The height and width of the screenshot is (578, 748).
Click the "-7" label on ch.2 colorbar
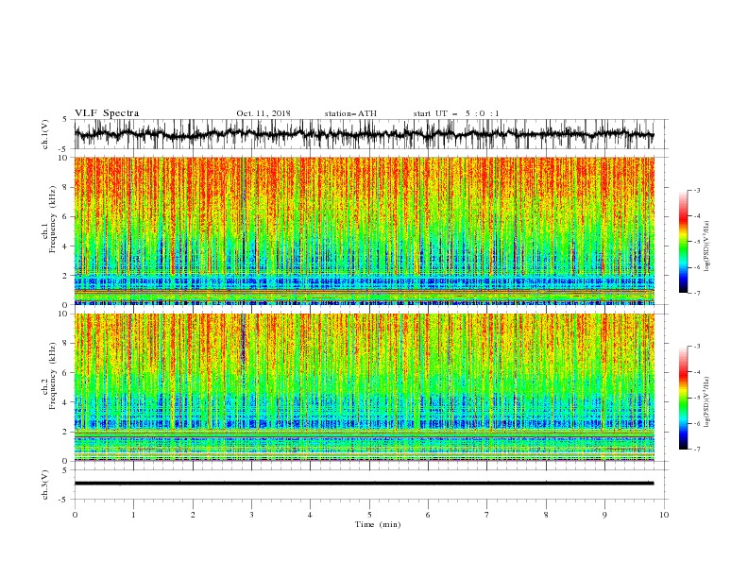696,450
